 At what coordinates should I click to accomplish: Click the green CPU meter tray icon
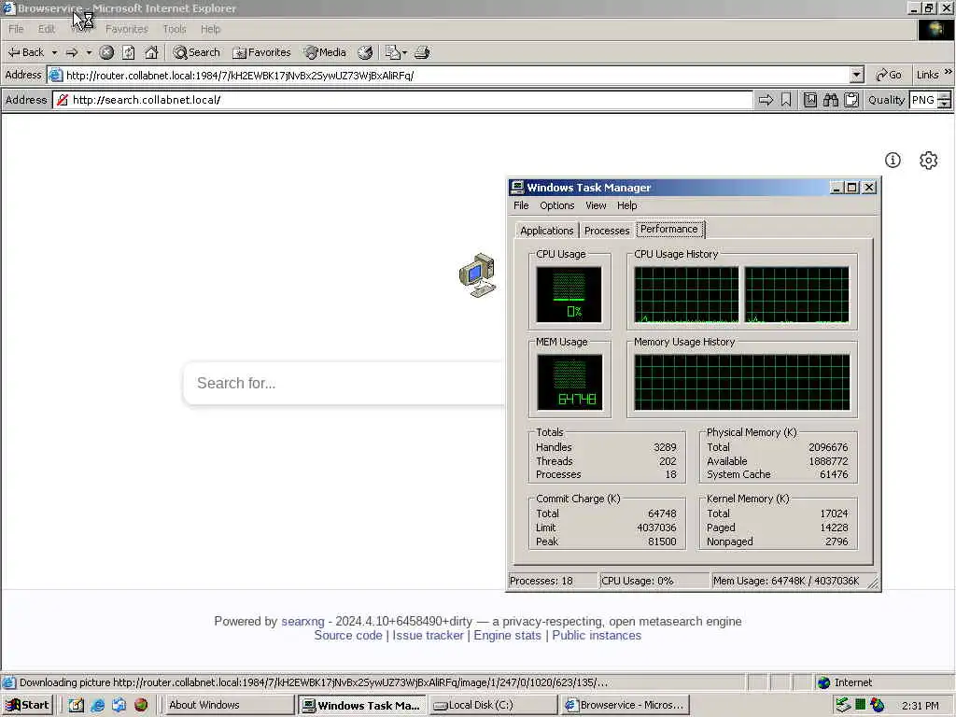[860, 705]
